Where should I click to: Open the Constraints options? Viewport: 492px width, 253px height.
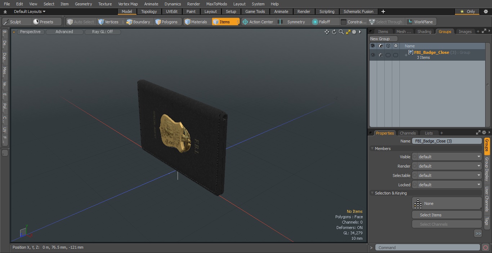[x=353, y=22]
